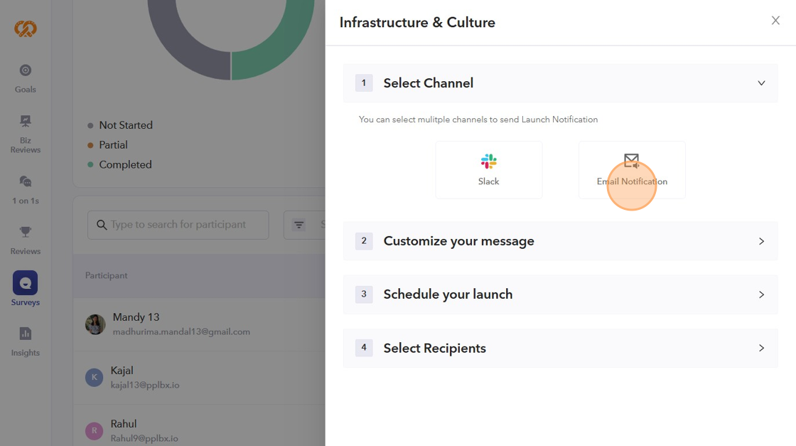The image size is (796, 446).
Task: Collapse the Select Channel section
Action: (x=761, y=83)
